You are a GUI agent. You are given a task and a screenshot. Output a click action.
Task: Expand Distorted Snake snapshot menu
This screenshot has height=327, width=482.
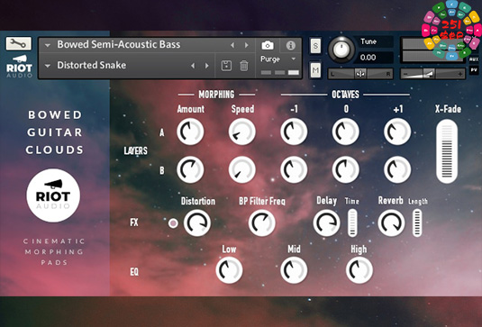coord(48,66)
